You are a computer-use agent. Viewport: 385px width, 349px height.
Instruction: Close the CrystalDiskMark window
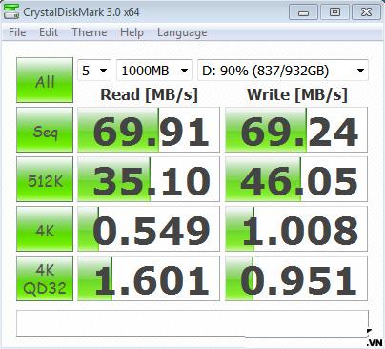pyautogui.click(x=366, y=12)
